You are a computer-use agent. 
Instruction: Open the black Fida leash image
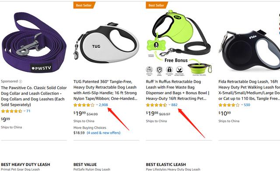[249, 50]
